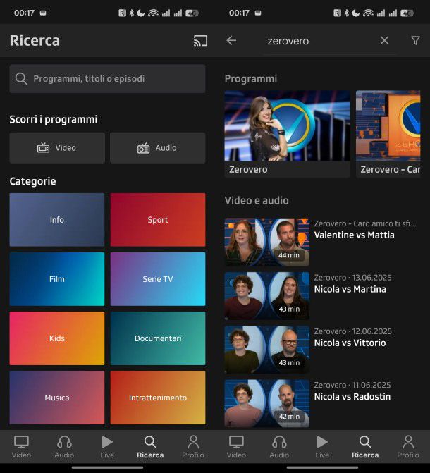The height and width of the screenshot is (473, 430).
Task: Open the Film category tile
Action: click(57, 279)
